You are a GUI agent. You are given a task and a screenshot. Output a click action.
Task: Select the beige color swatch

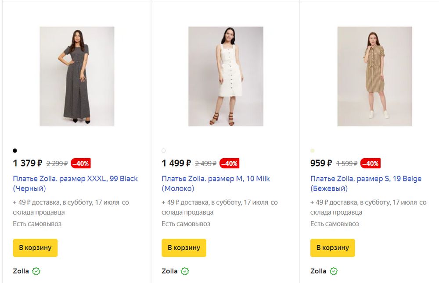[313, 151]
